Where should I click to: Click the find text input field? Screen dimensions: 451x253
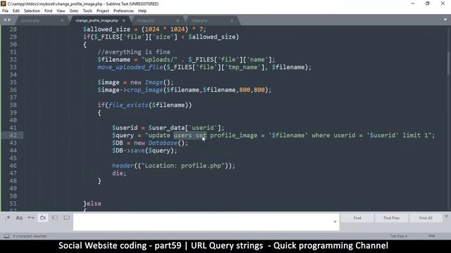pos(206,222)
